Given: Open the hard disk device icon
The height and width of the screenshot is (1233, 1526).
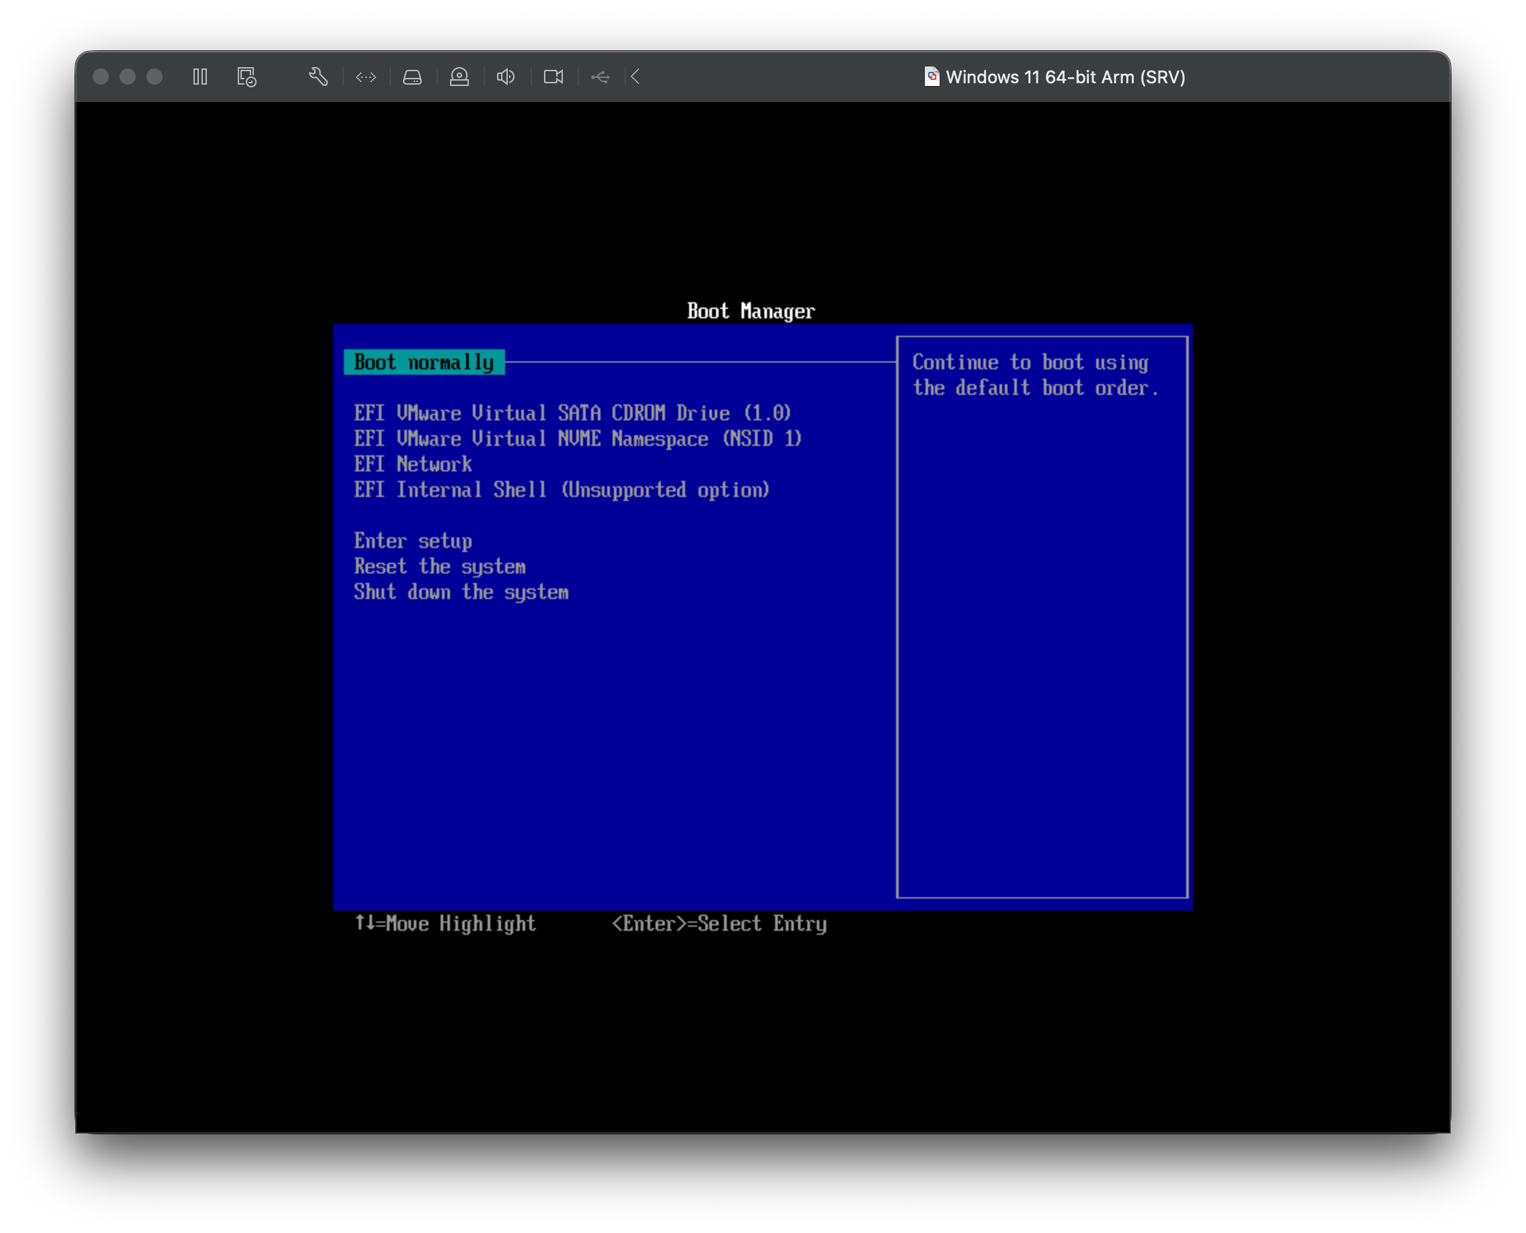Looking at the screenshot, I should (x=413, y=77).
